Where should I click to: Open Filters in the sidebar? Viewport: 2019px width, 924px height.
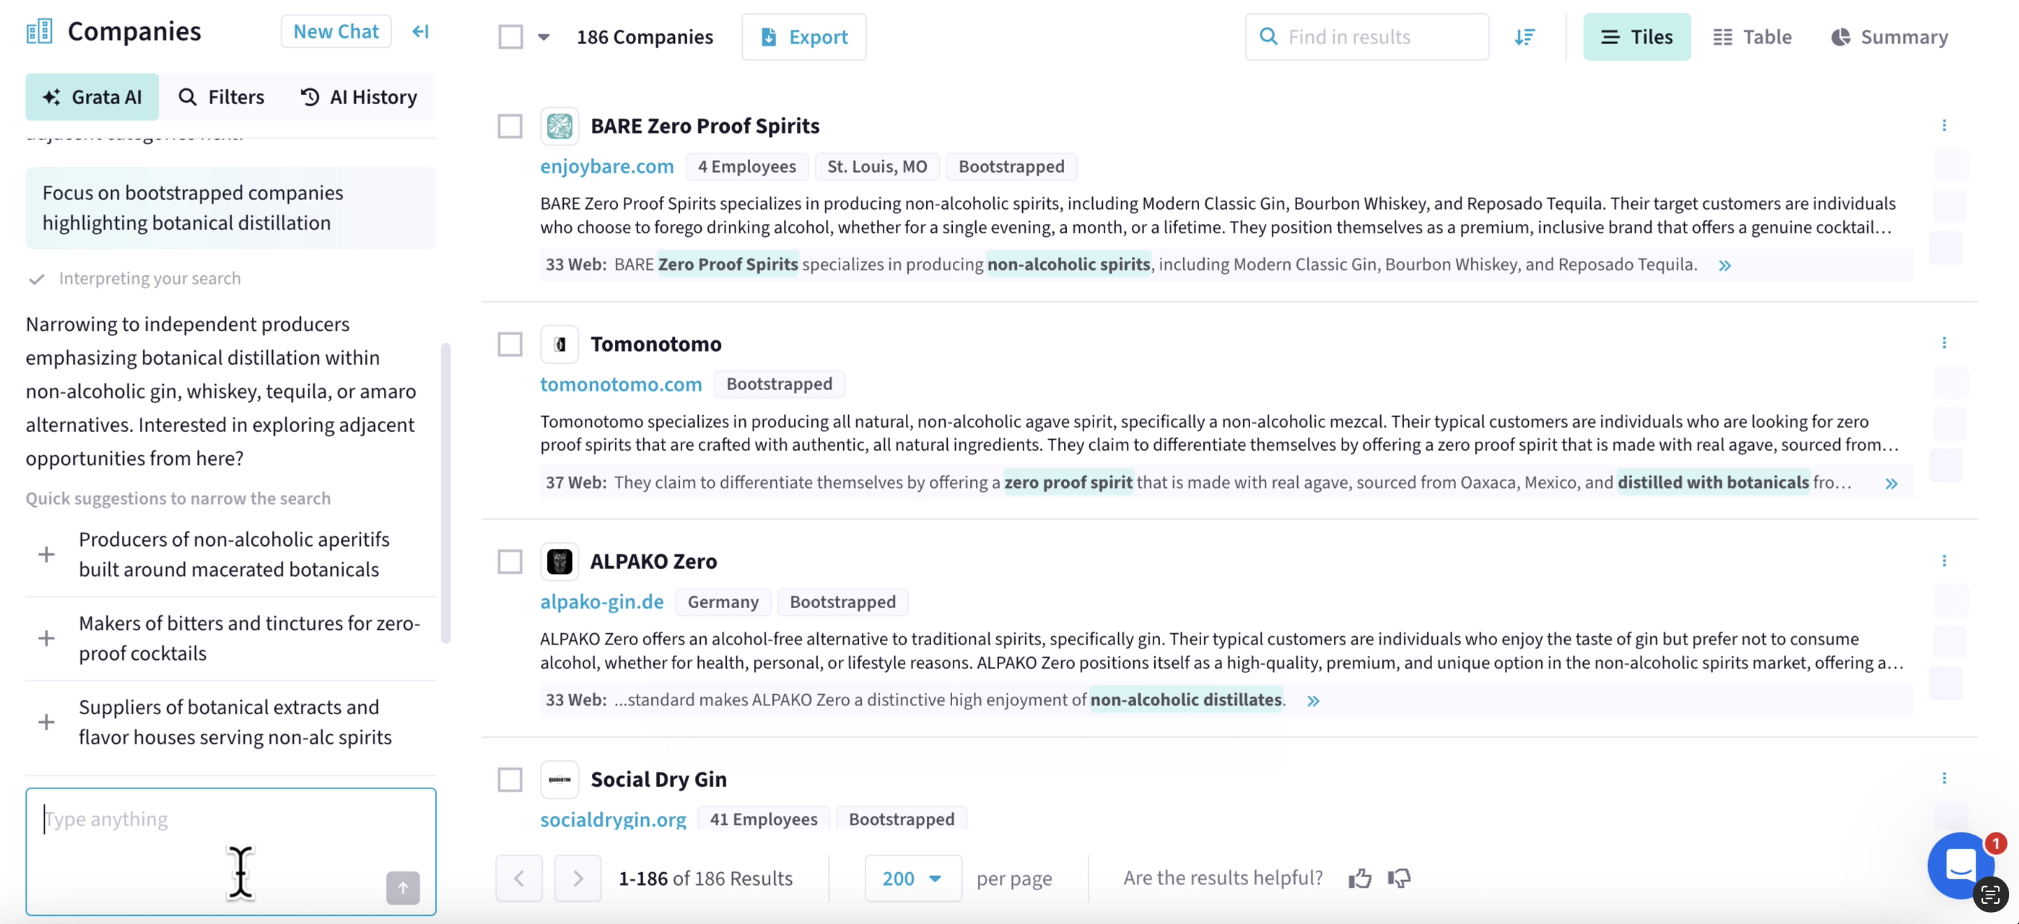click(x=222, y=96)
